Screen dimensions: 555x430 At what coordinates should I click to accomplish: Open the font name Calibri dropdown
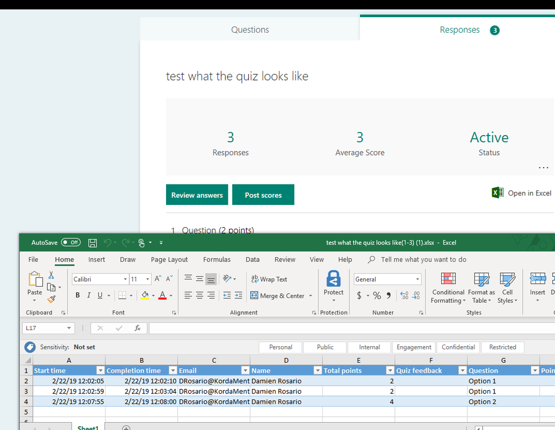[126, 279]
